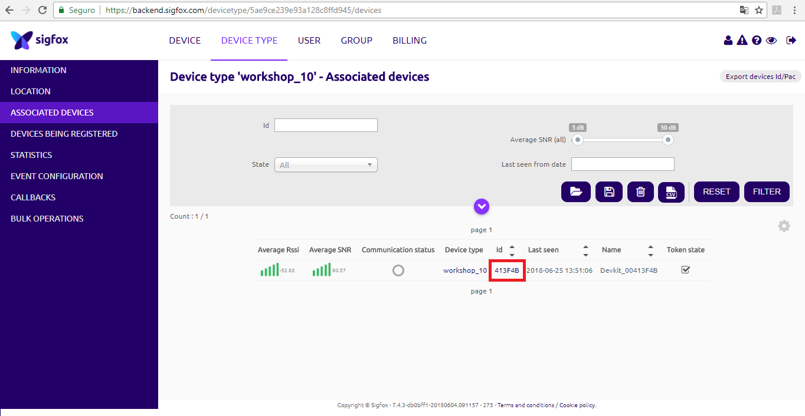The image size is (805, 416).
Task: Click the browser back arrow
Action: [x=9, y=10]
